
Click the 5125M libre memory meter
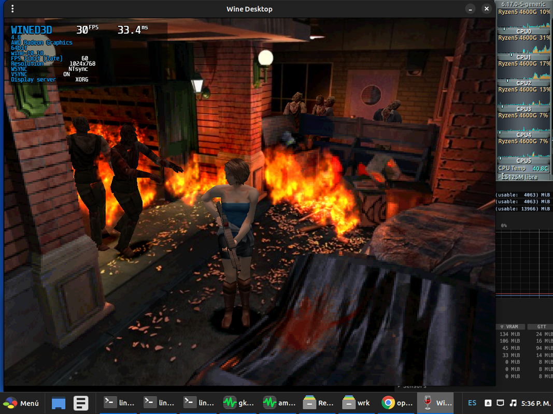[x=523, y=177]
